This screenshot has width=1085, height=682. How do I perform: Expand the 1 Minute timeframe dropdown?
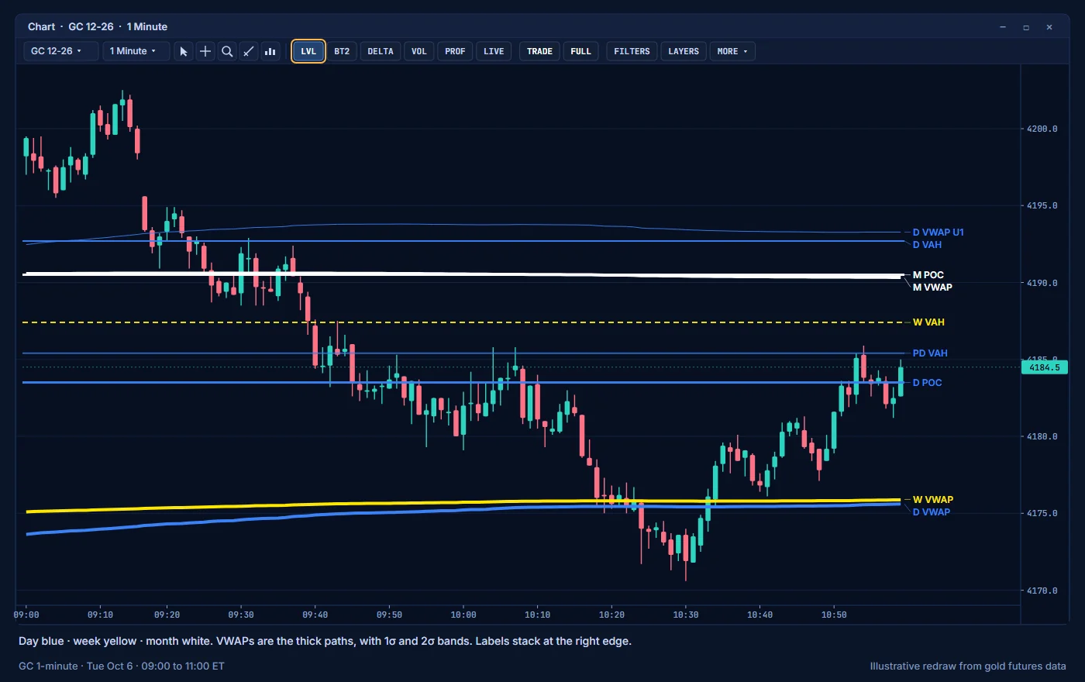point(136,51)
